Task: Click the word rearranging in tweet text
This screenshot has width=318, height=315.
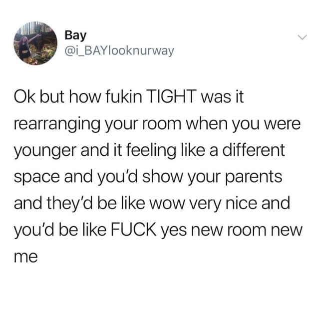Action: 57,124
